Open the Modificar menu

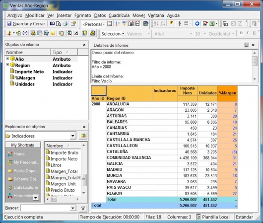point(35,15)
